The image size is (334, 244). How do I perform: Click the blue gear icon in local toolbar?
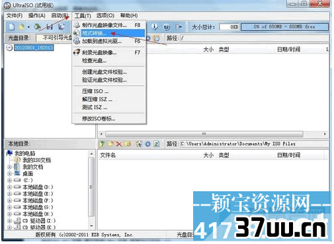[x=147, y=144]
